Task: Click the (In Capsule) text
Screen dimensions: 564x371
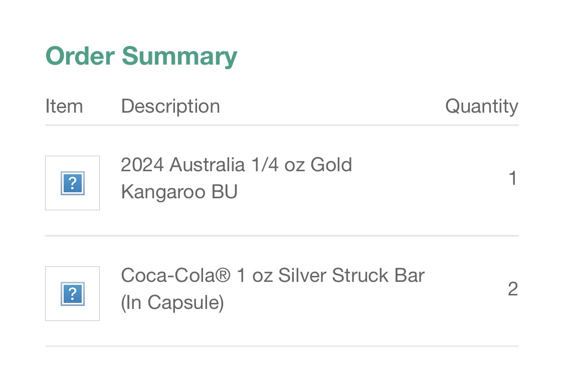Action: [x=172, y=302]
